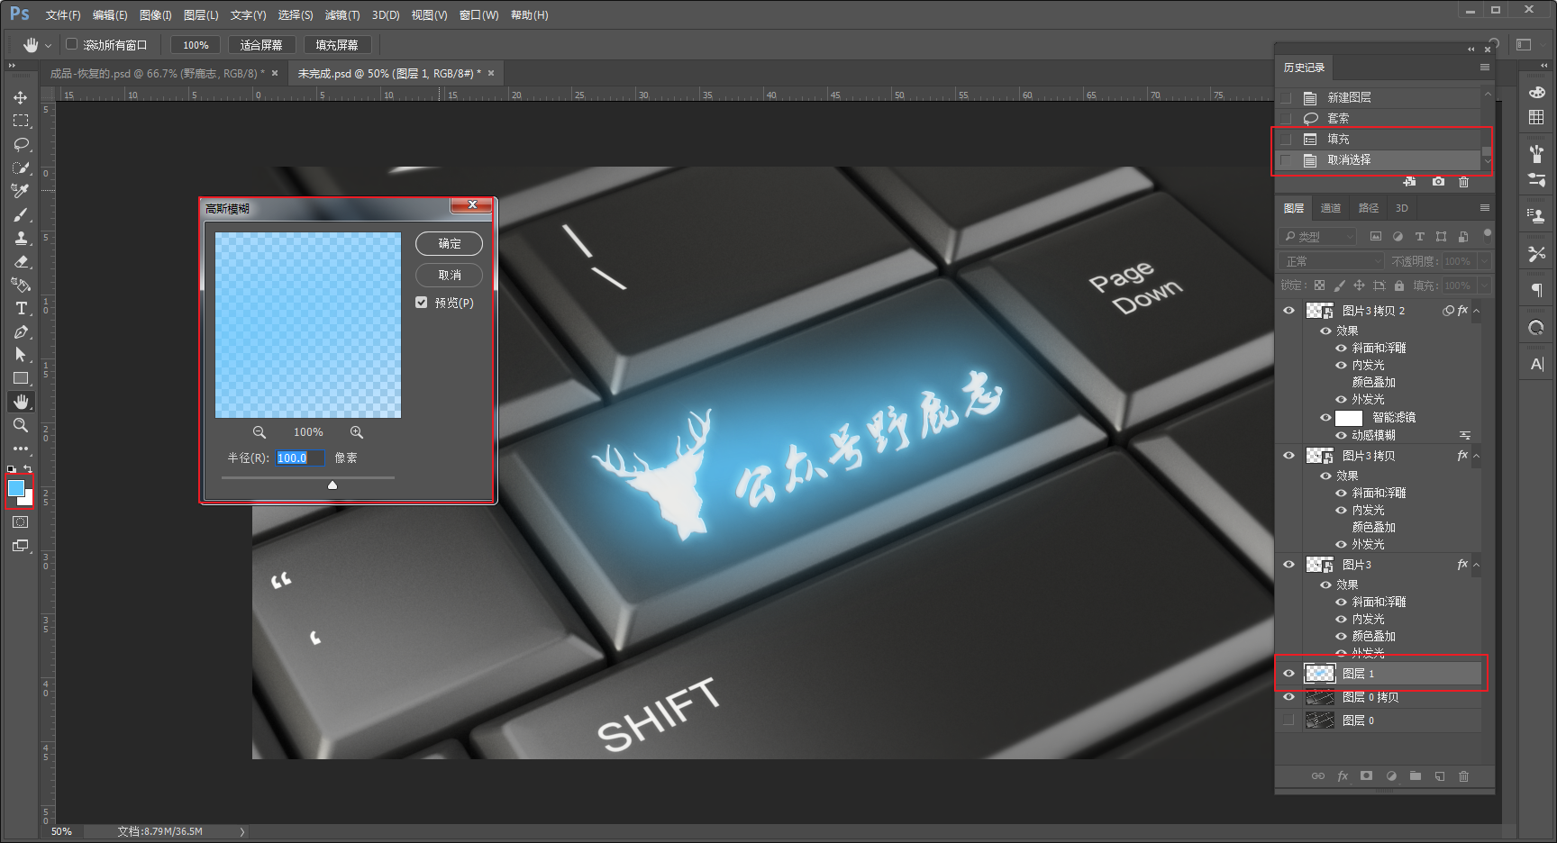Image resolution: width=1557 pixels, height=843 pixels.
Task: Select the Rectangle shape tool
Action: point(21,378)
